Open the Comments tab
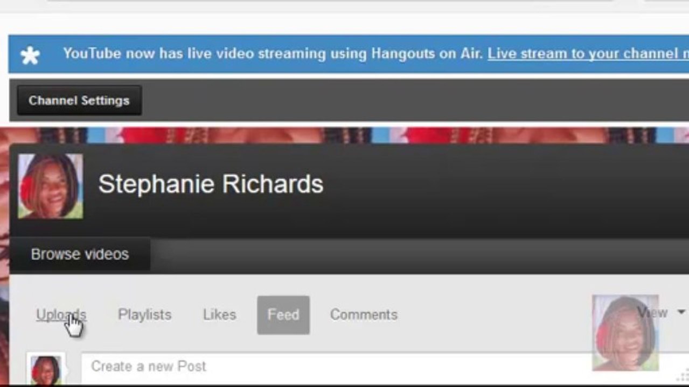 click(x=364, y=314)
